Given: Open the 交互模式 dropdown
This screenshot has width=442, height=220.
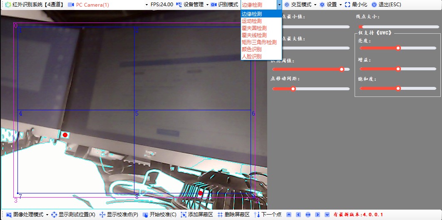Looking at the screenshot, I should point(300,5).
